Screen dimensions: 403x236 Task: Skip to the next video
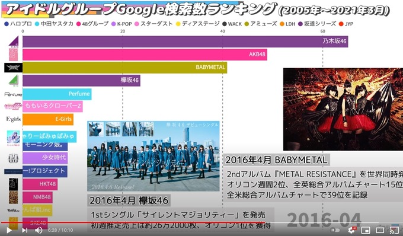click(x=25, y=230)
